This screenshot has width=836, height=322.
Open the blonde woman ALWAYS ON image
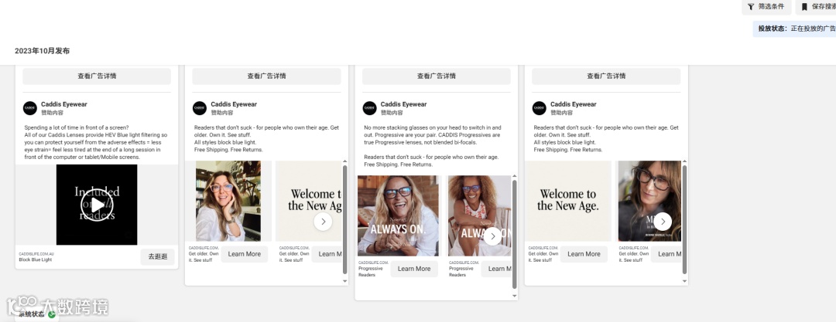[399, 216]
